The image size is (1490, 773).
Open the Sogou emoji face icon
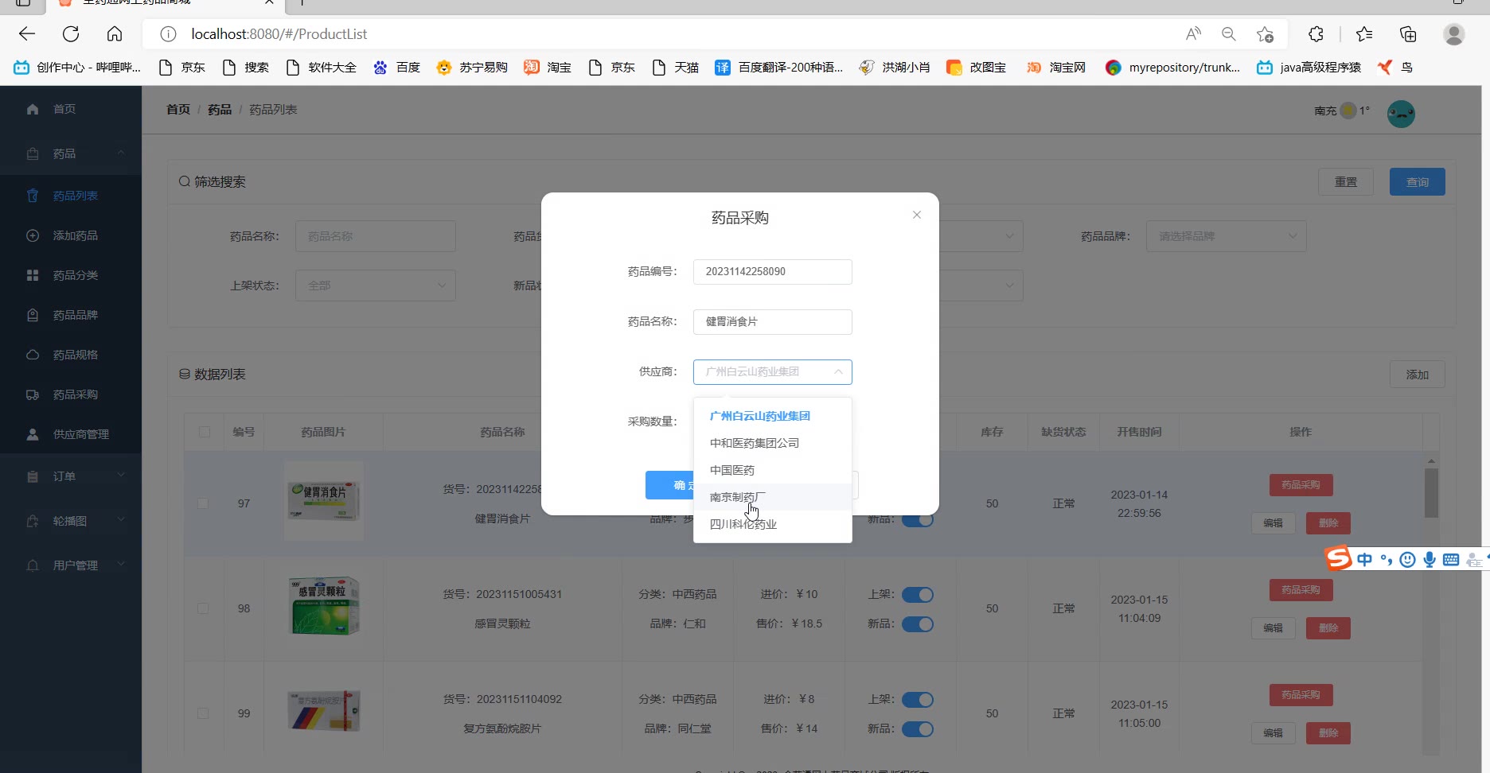(1407, 560)
